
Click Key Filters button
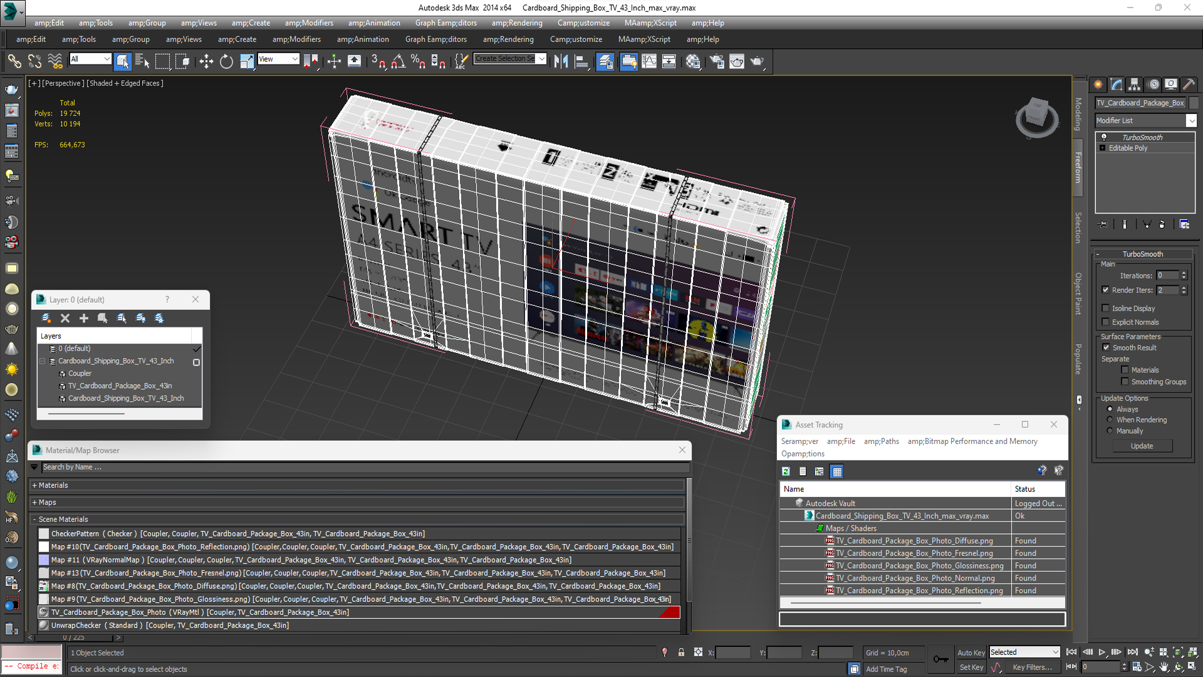pos(1032,668)
